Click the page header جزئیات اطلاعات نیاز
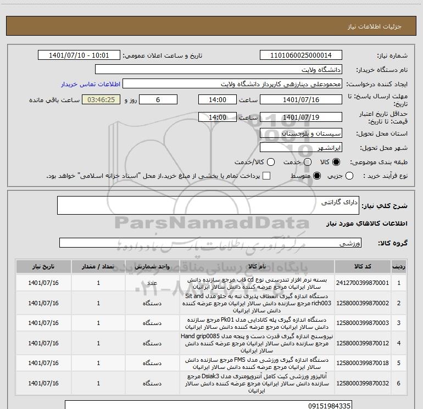 pyautogui.click(x=375, y=26)
